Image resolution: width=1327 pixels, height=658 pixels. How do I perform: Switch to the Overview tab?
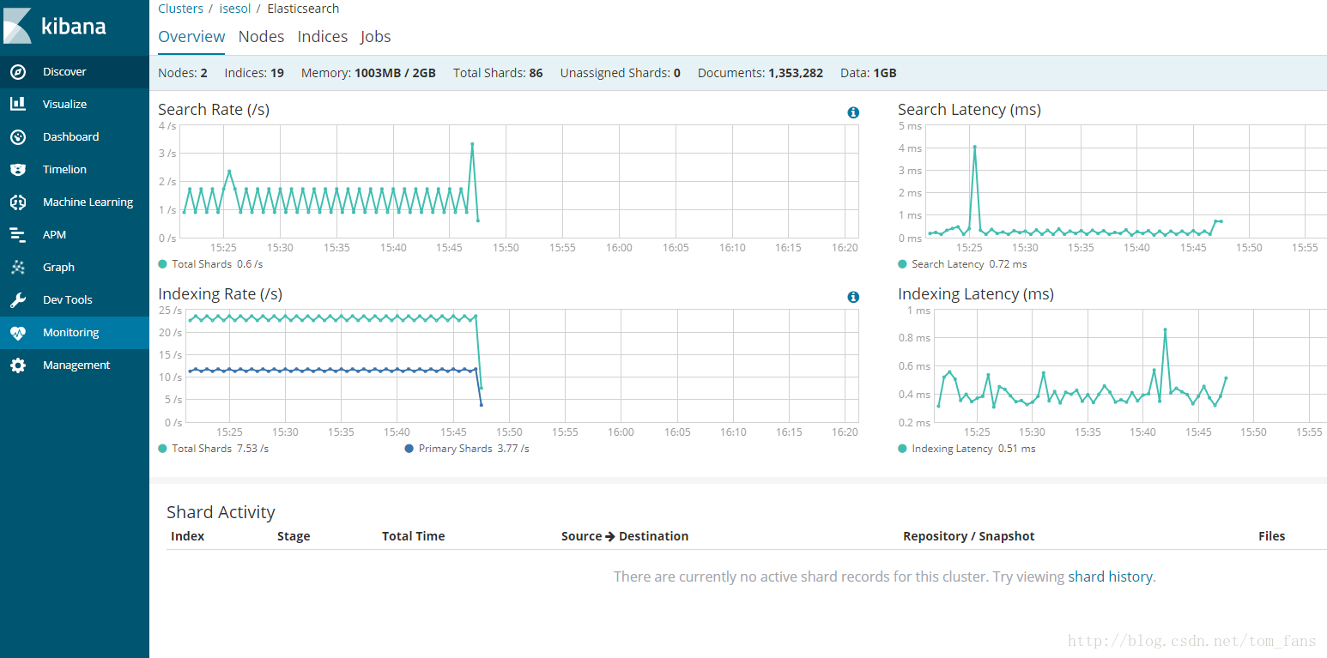[x=191, y=37]
